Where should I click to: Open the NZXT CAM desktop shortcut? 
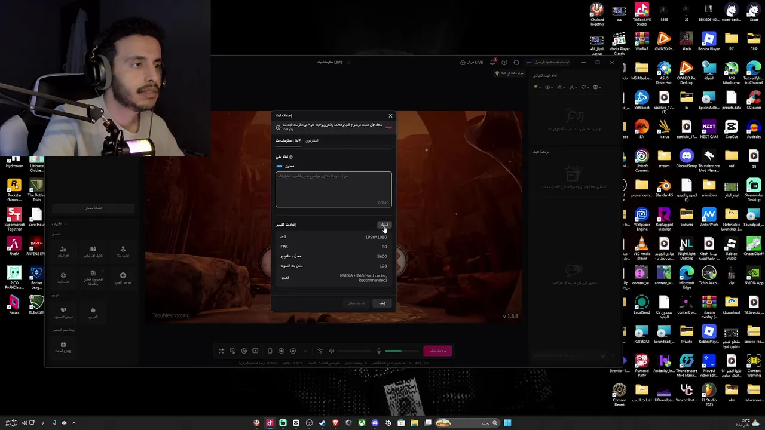coord(709,130)
